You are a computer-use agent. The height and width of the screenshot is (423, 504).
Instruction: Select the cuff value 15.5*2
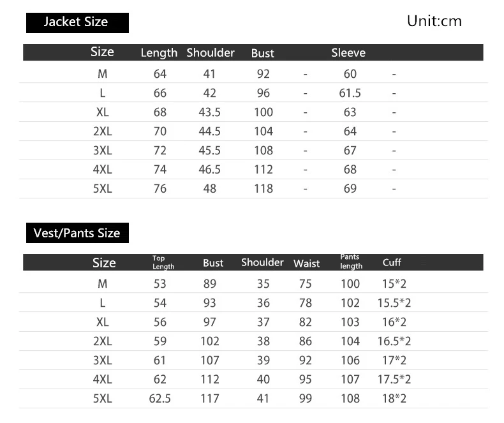pyautogui.click(x=394, y=303)
